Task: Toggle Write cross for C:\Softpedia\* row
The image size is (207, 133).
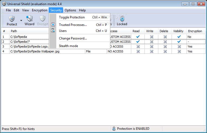Action: [x=152, y=42]
